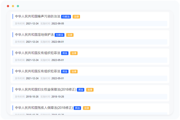Click the green window maximize dot
The height and width of the screenshot is (120, 180).
18,6
